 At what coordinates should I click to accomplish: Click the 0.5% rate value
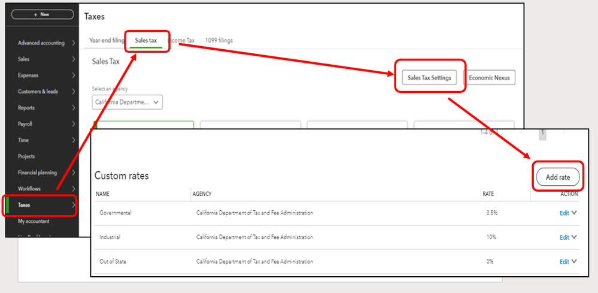[x=492, y=213]
